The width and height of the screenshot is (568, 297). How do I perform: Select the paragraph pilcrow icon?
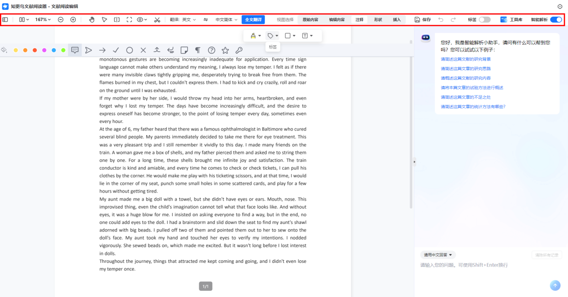(x=197, y=50)
